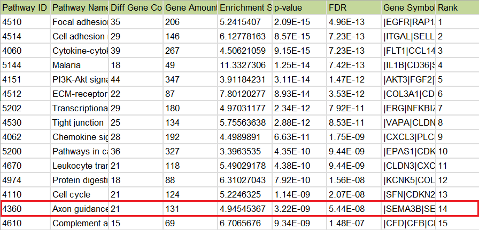479x230 pixels.
Task: Click the FDR value 5.44E-08
Action: 353,209
